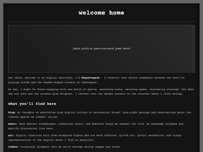Click the bold 'cbsportsgoth' username

90,78
